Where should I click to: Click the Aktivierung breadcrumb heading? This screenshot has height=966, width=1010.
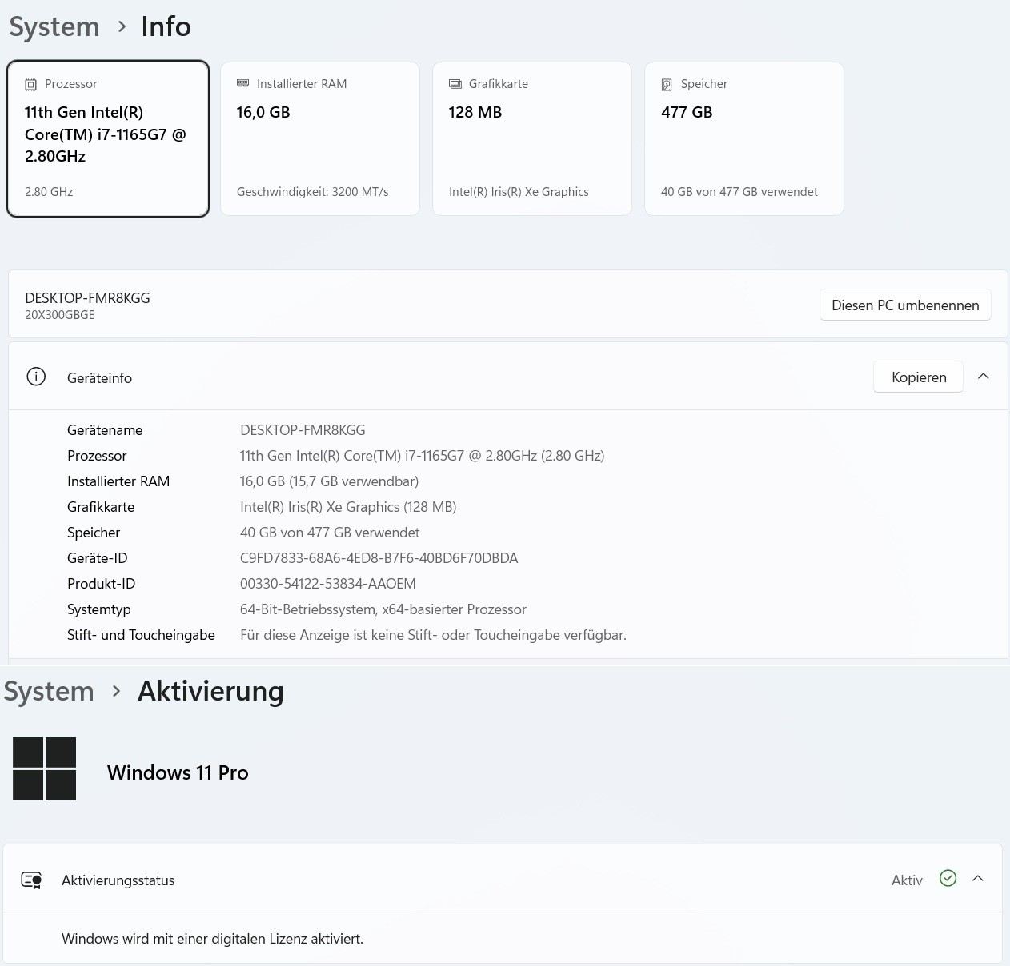coord(210,692)
